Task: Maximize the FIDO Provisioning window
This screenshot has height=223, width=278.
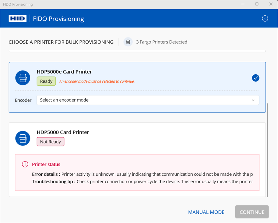Action: coord(257,4)
